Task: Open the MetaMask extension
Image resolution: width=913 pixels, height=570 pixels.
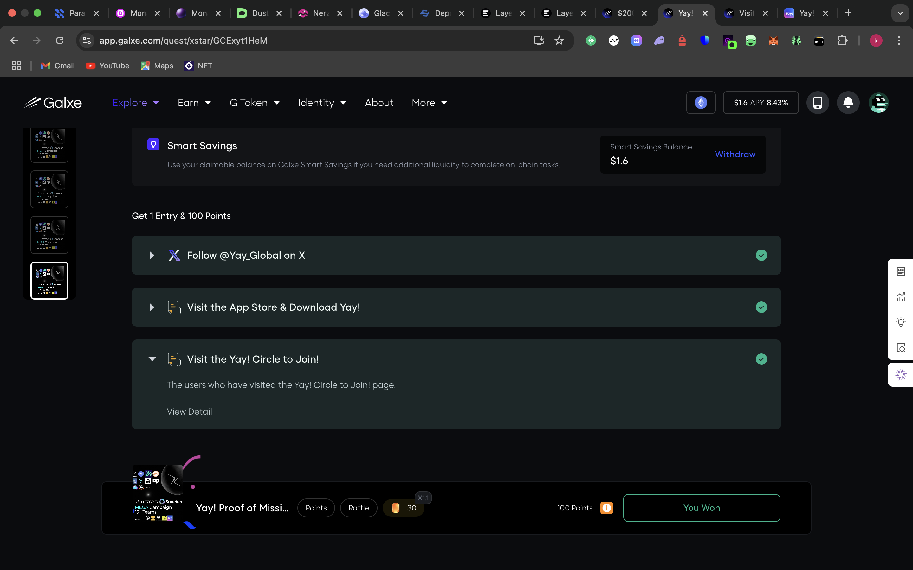Action: [774, 41]
